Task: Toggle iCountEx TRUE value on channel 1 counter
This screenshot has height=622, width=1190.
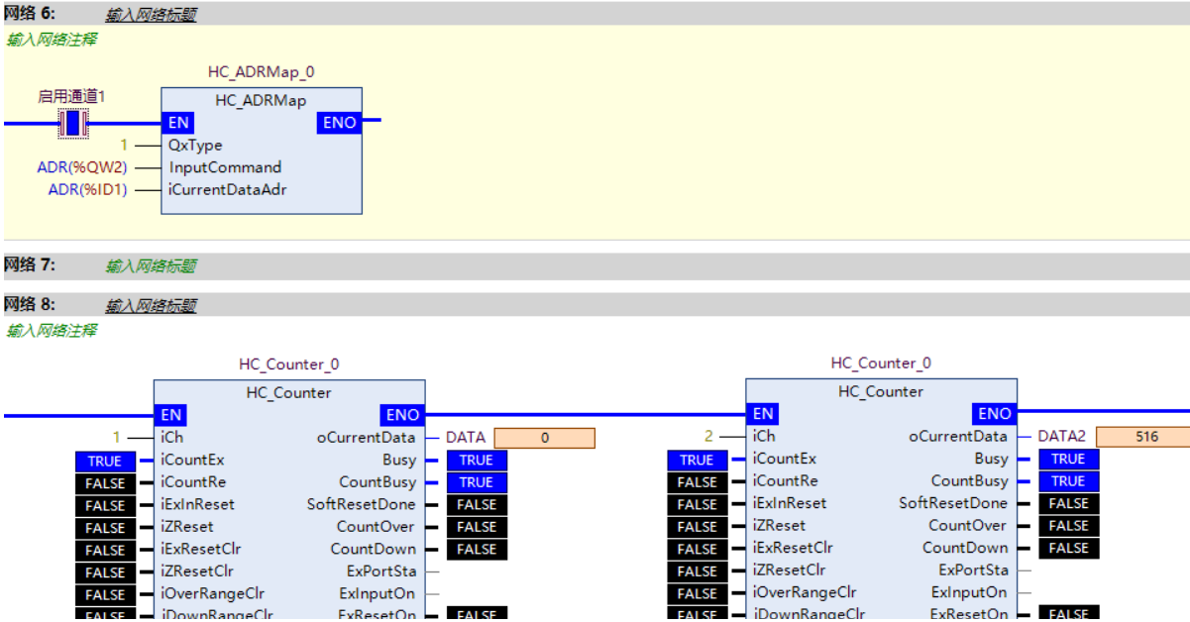Action: click(104, 461)
